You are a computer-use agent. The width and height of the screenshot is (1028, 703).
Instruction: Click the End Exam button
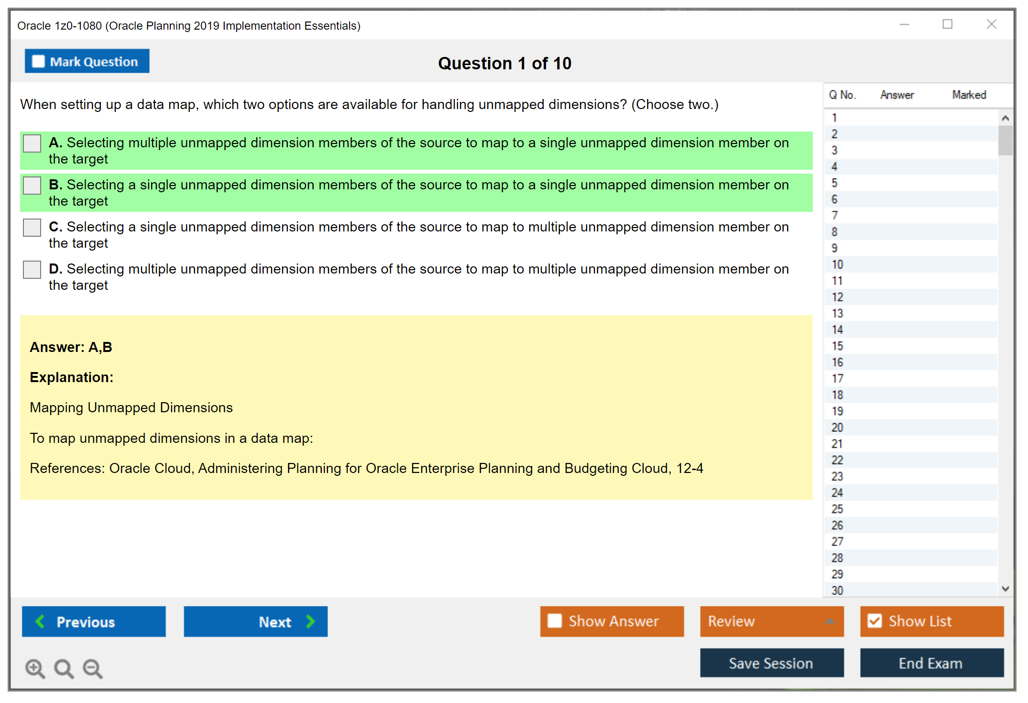[931, 663]
